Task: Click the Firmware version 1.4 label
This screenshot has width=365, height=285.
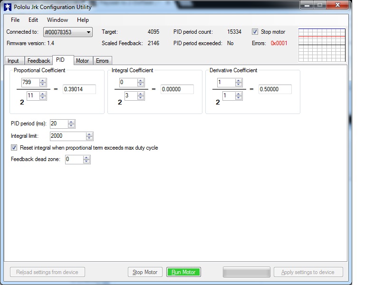Action: [x=30, y=43]
